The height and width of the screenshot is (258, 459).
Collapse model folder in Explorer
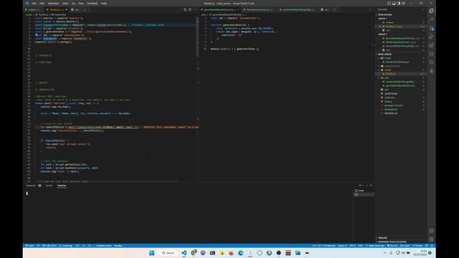pyautogui.click(x=387, y=58)
